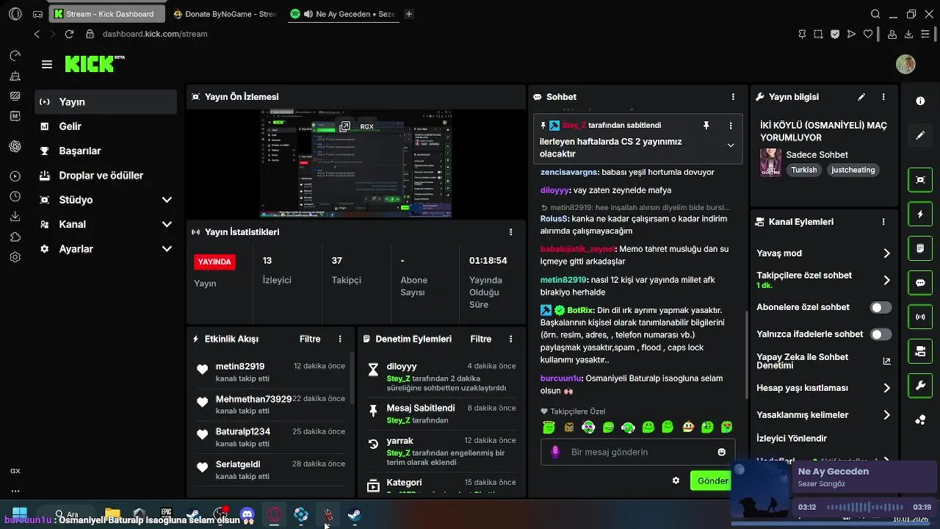Screen dimensions: 940x529
Task: Open Başarılar in the sidebar
Action: pyautogui.click(x=106, y=151)
